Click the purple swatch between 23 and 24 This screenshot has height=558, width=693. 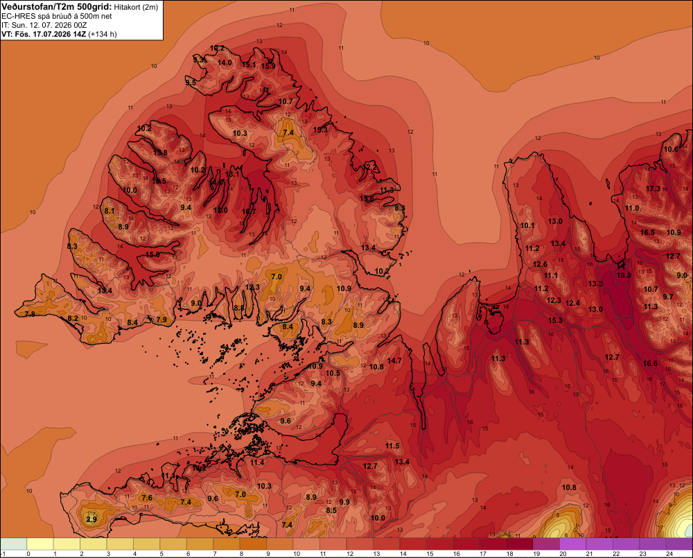coord(653,544)
